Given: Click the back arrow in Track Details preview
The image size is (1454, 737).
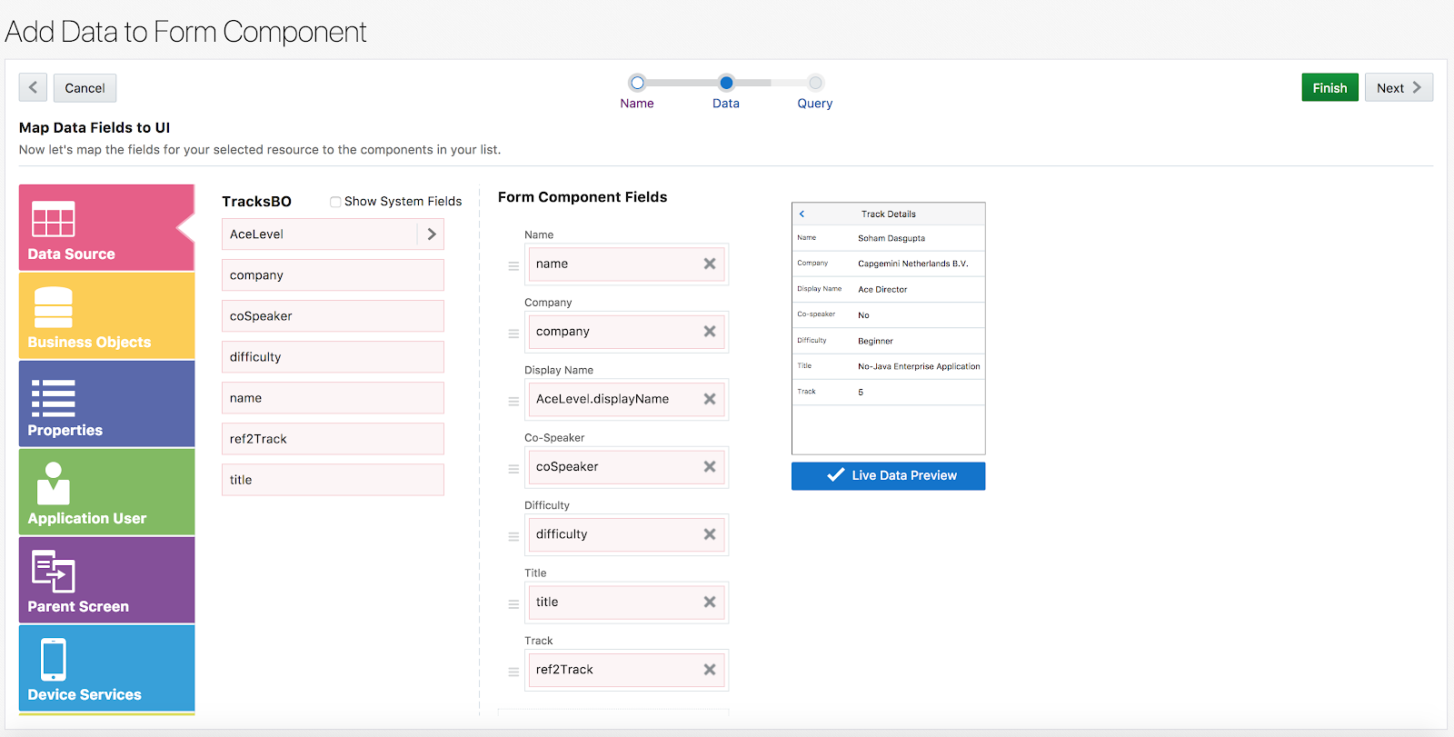Looking at the screenshot, I should pyautogui.click(x=802, y=214).
